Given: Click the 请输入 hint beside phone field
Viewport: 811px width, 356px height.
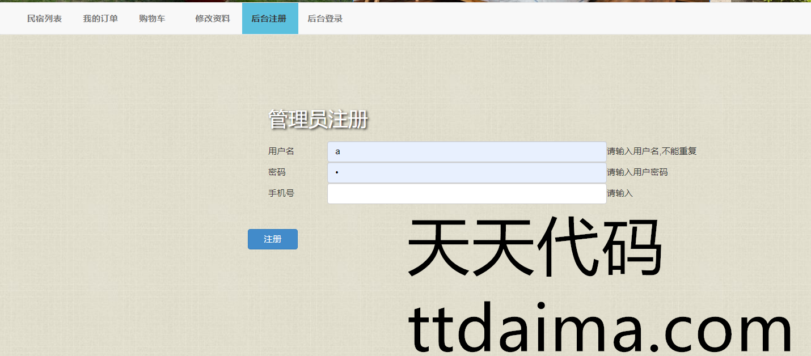Looking at the screenshot, I should pyautogui.click(x=619, y=193).
